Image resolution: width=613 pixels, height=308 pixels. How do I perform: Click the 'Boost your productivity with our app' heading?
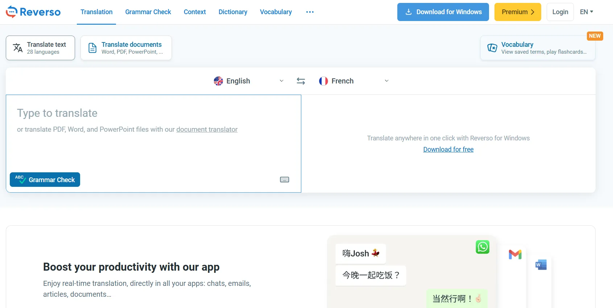[131, 267]
